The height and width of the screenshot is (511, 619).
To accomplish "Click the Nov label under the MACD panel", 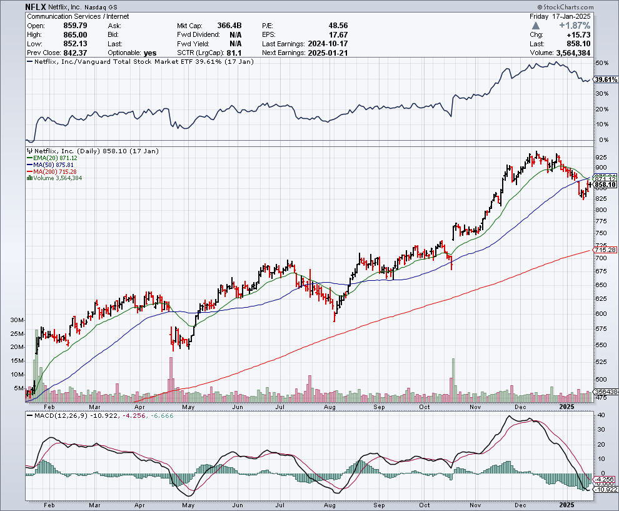I will (475, 505).
